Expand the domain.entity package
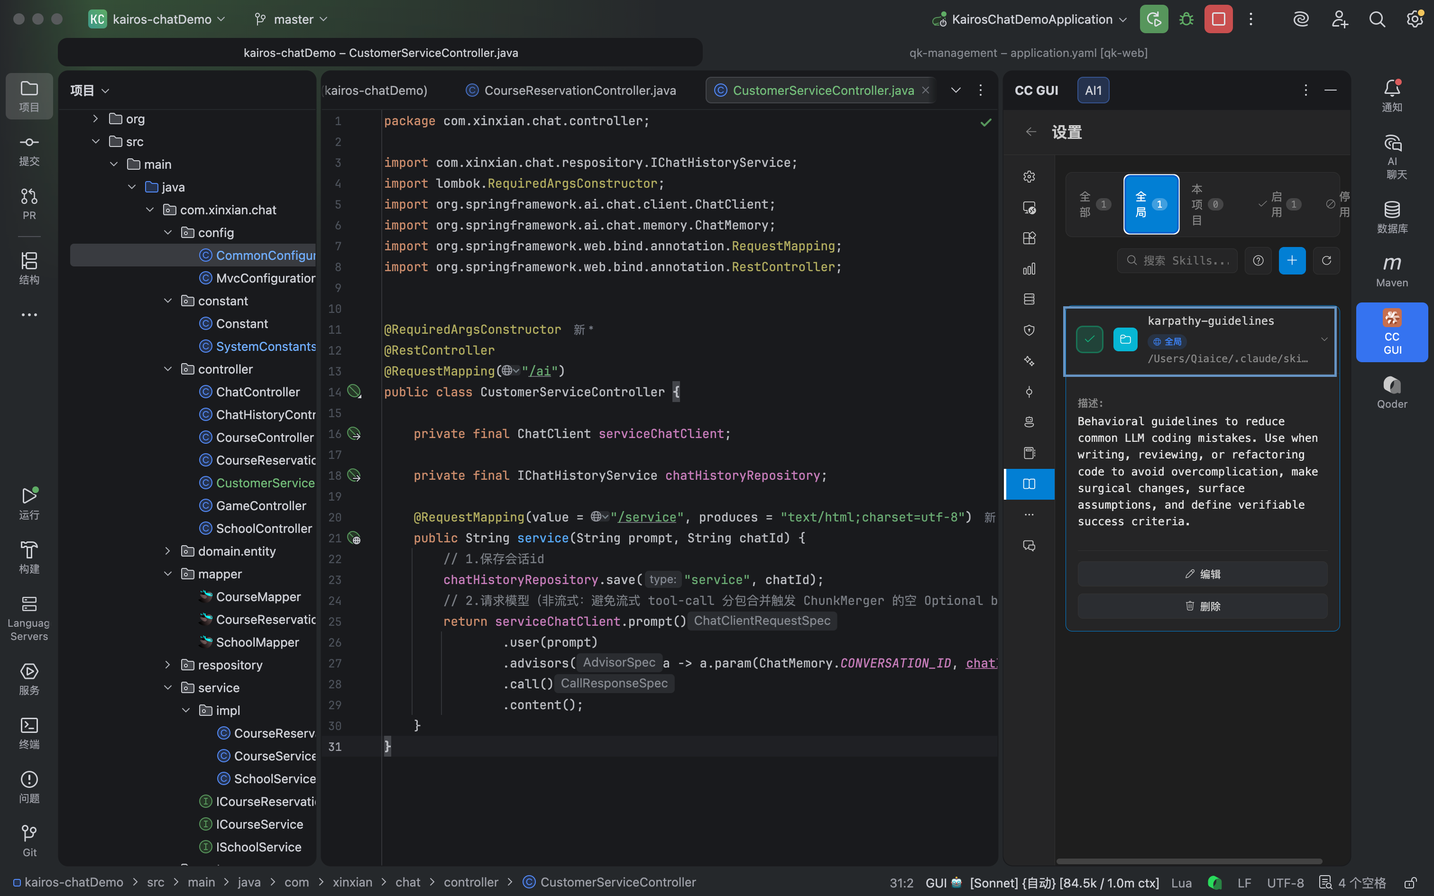The image size is (1434, 896). click(168, 551)
